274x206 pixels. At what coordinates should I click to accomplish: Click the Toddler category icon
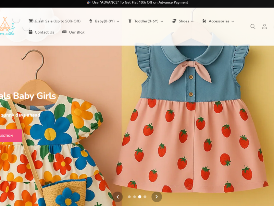tap(130, 21)
